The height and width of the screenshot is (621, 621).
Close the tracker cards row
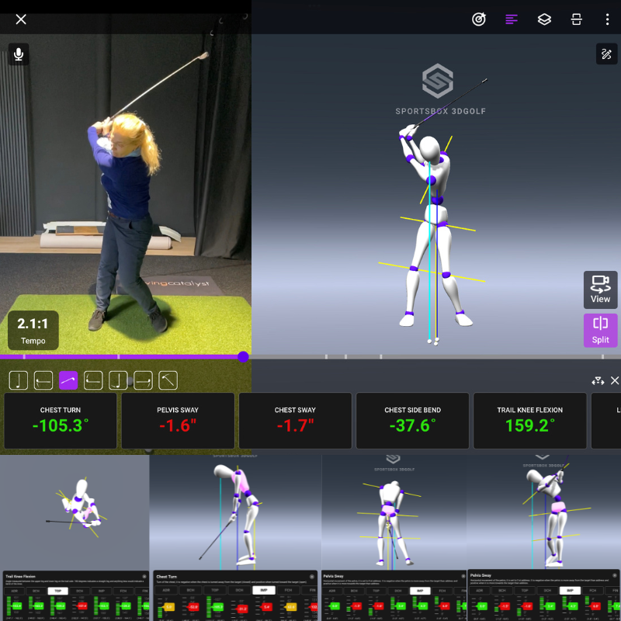pos(615,380)
